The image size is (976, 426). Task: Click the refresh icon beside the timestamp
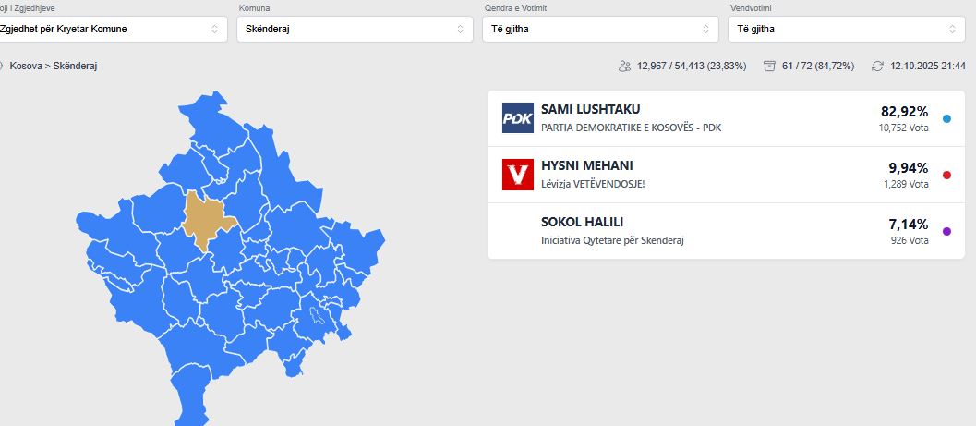879,67
